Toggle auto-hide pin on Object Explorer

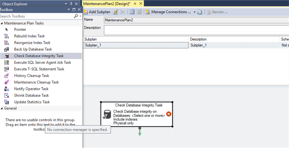coord(71,4)
